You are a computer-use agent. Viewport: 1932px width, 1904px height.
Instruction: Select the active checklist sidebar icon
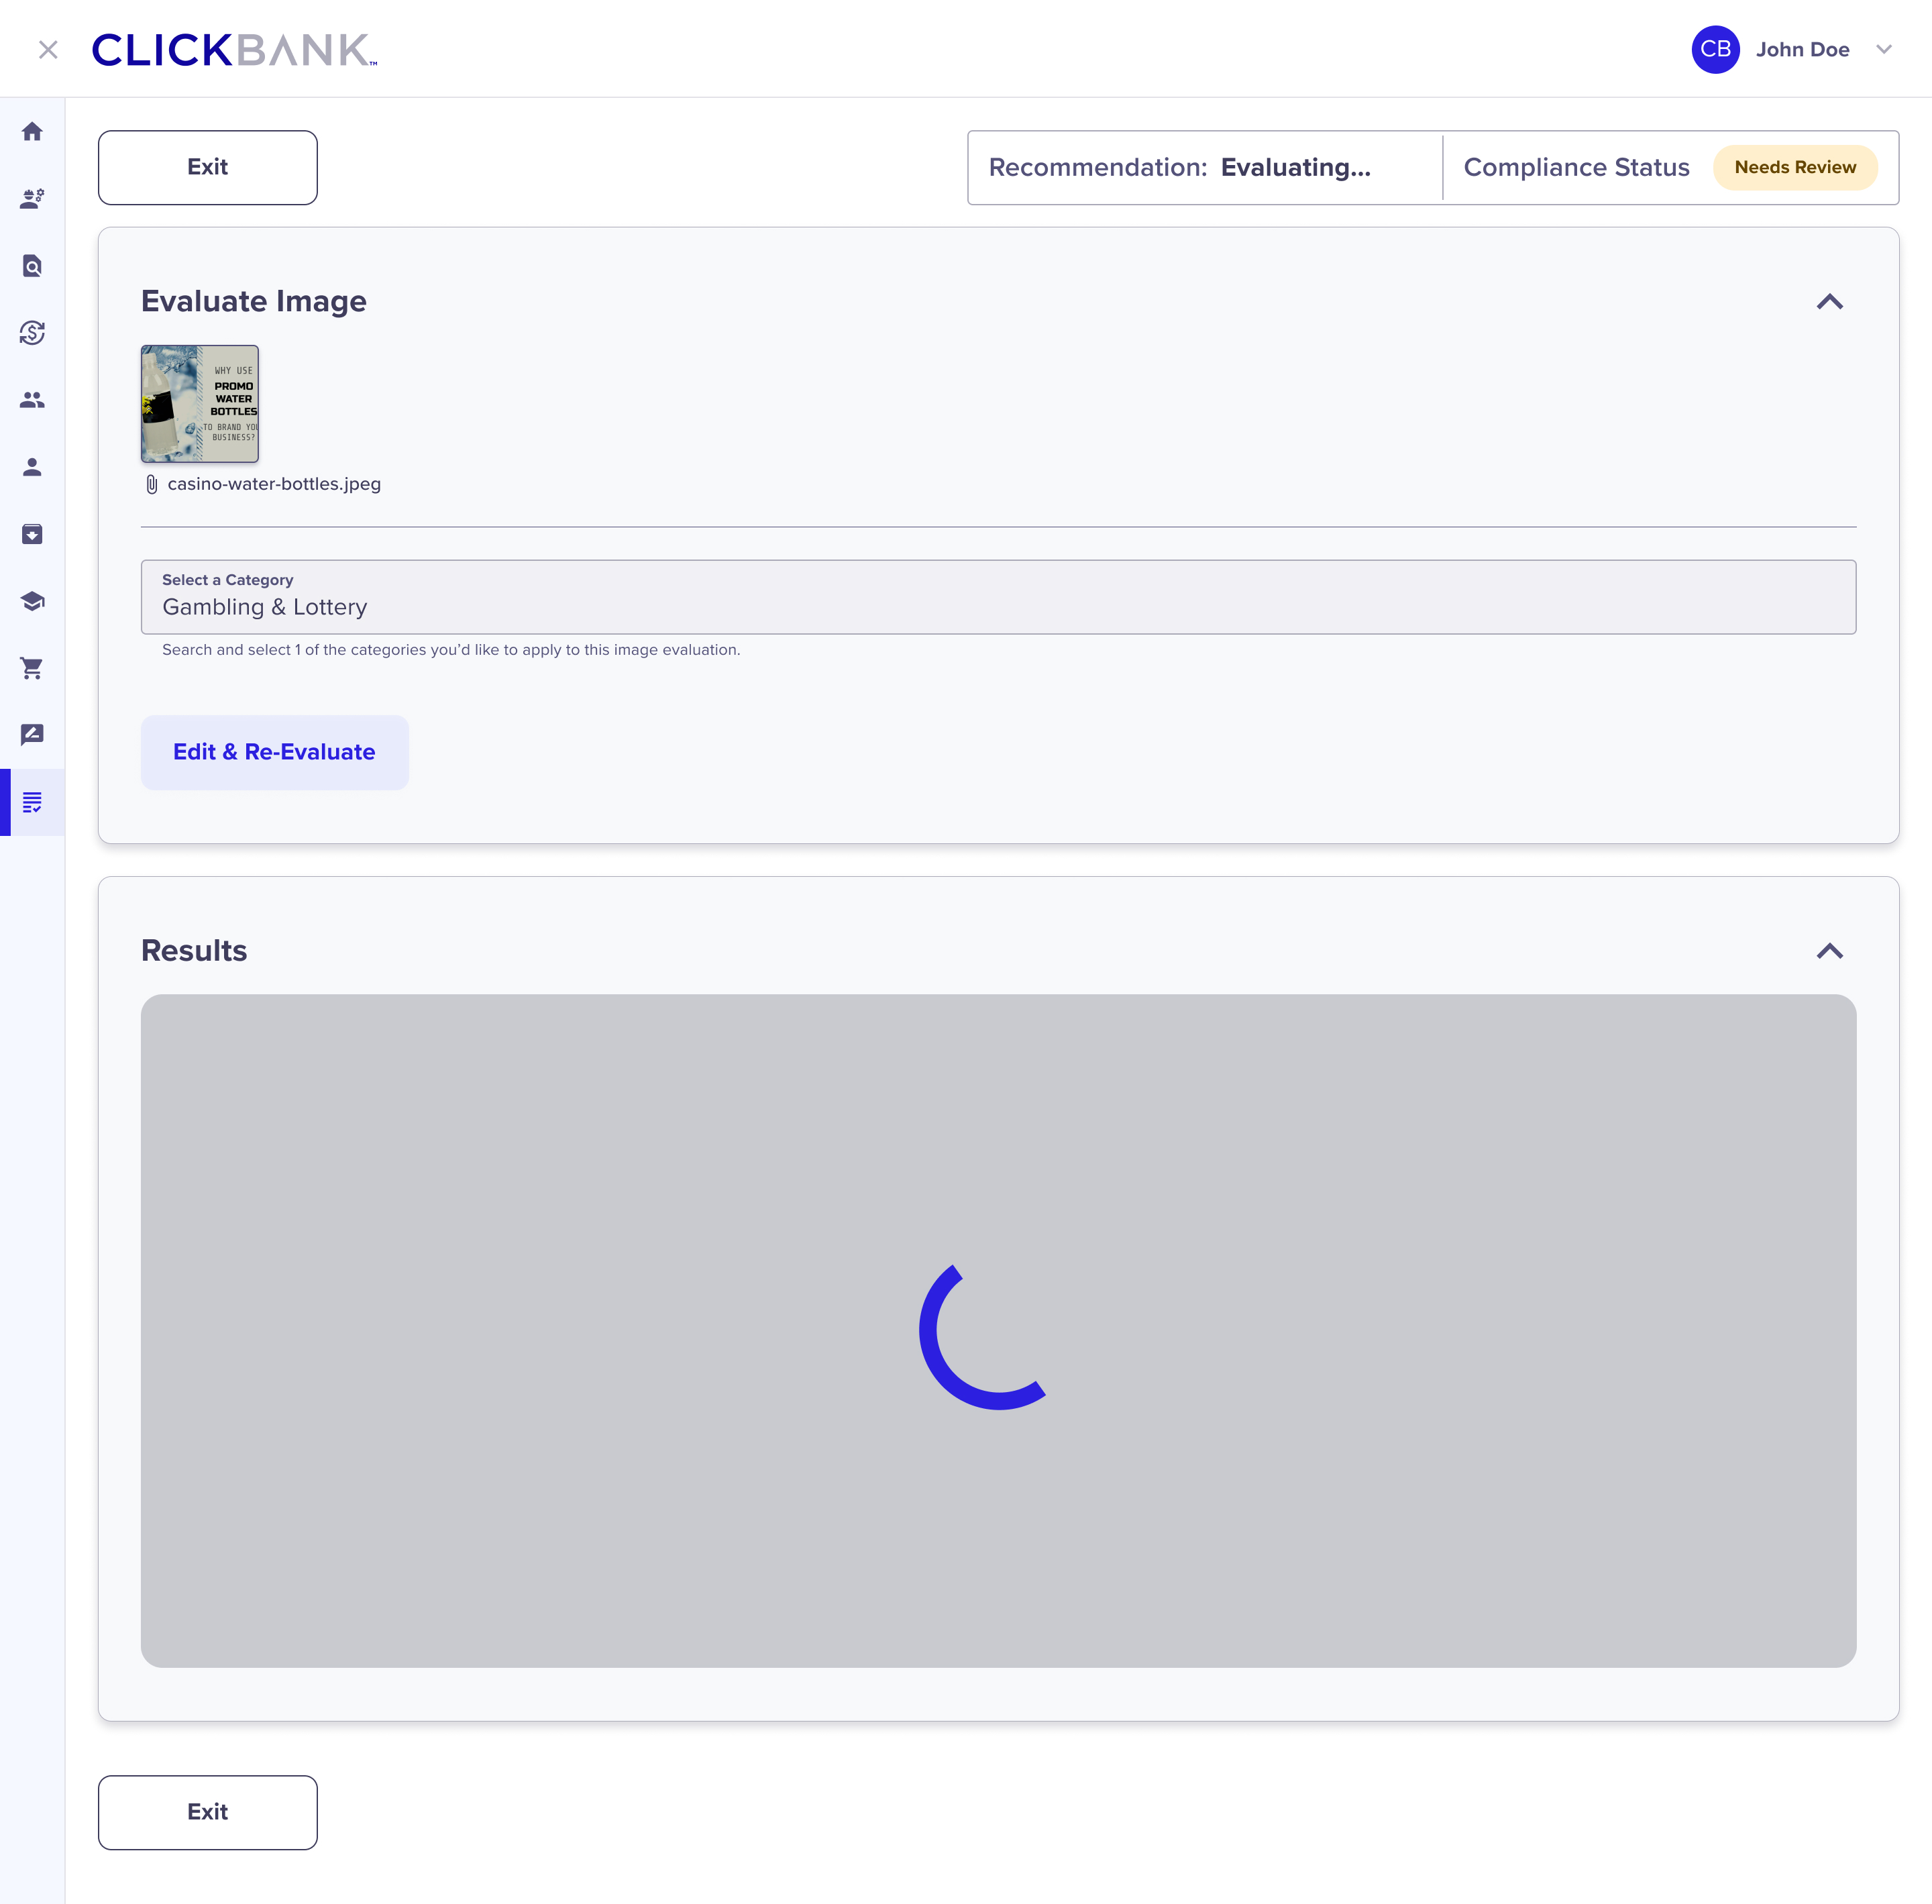[32, 802]
